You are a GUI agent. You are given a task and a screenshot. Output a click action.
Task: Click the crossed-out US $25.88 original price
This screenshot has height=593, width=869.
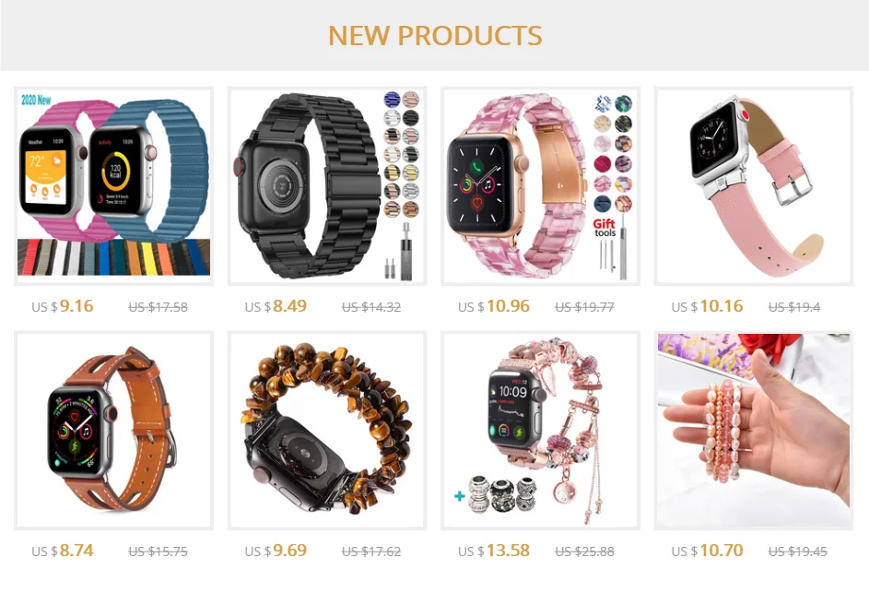(x=584, y=551)
